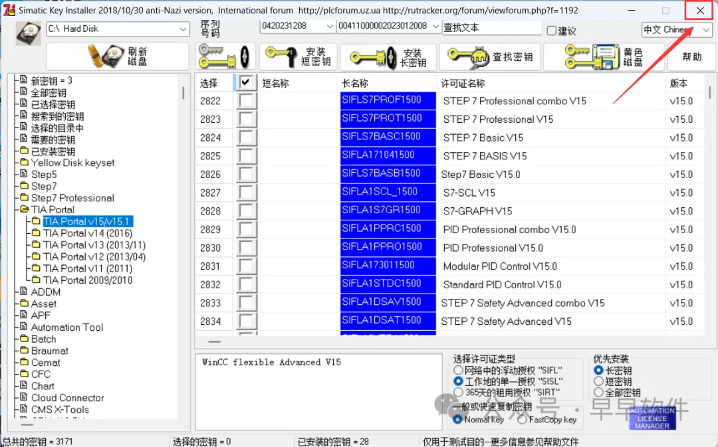Open the Yellow Disk keyset folder
Viewport: 718px width, 447px height.
tap(72, 163)
